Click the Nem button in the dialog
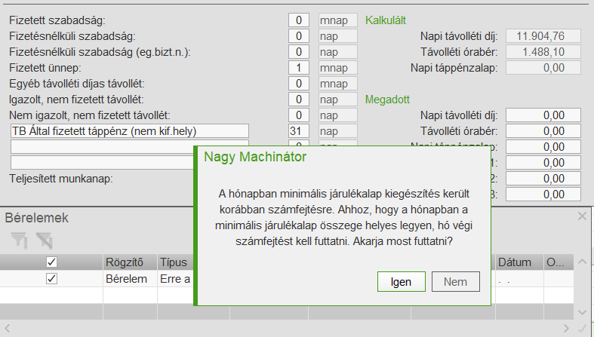Viewport: 594px width, 337px height. click(x=455, y=282)
